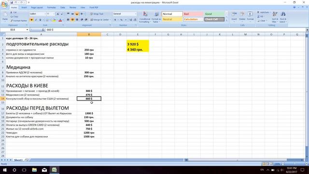Click Merge & Center
The width and height of the screenshot is (309, 174).
click(x=99, y=20)
